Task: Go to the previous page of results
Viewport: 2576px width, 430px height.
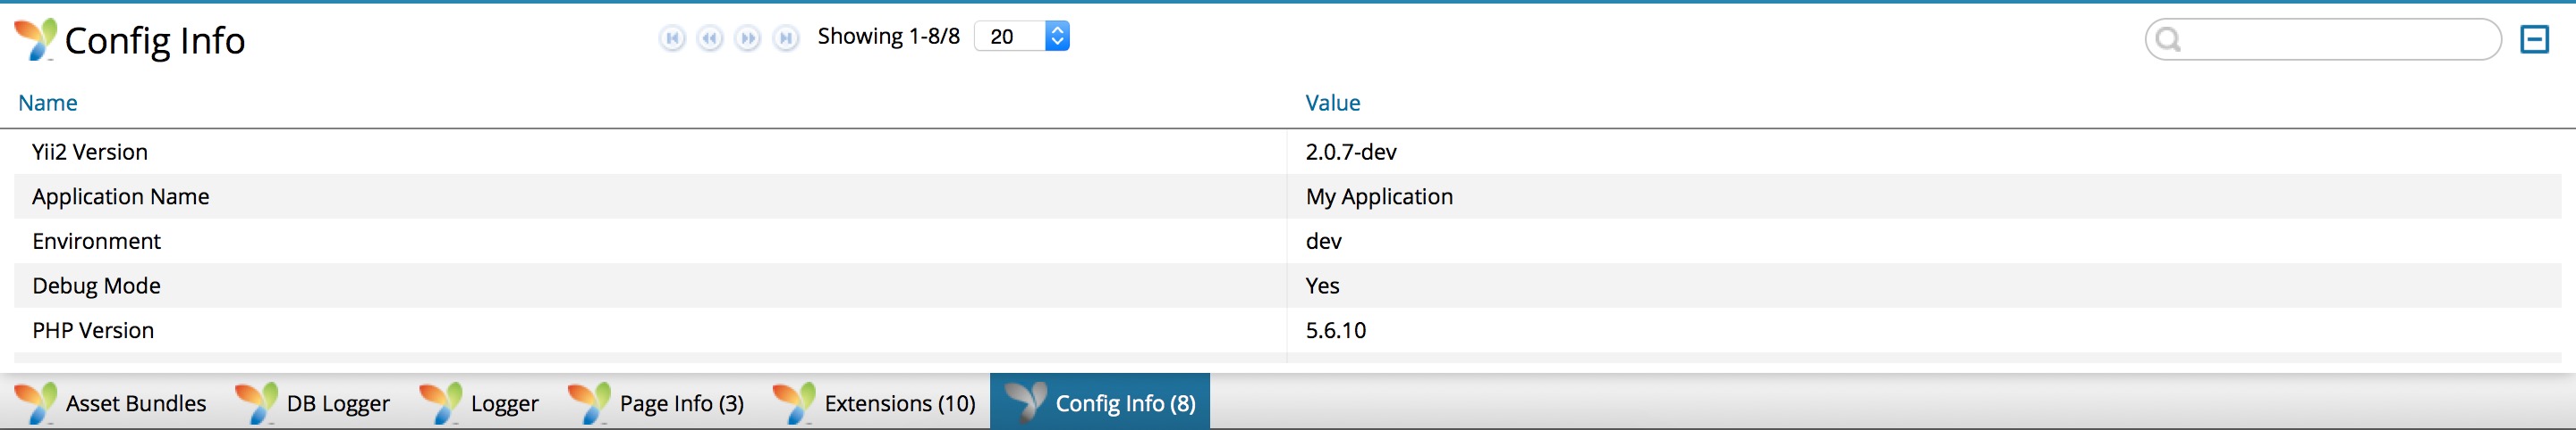Action: pos(710,37)
